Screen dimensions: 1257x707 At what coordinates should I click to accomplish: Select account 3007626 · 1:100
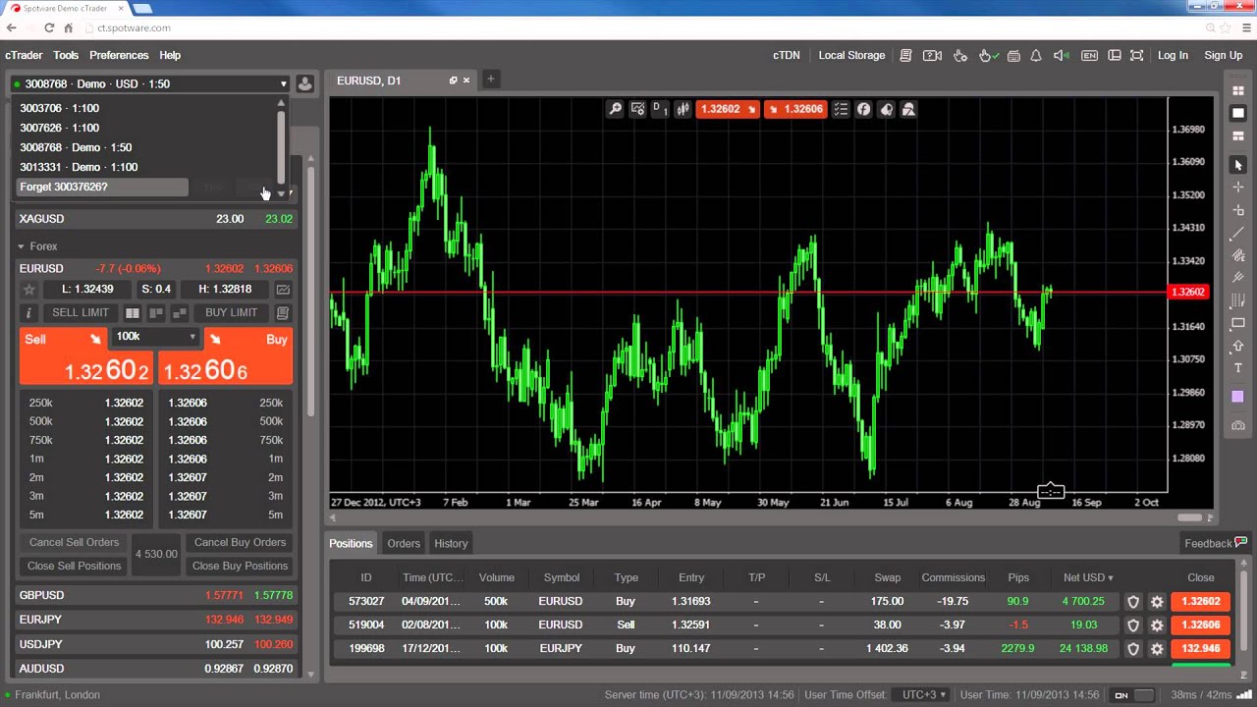[60, 128]
